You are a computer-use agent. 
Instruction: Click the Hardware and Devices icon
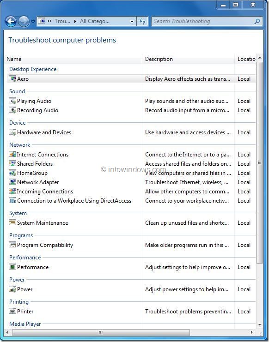coord(12,132)
